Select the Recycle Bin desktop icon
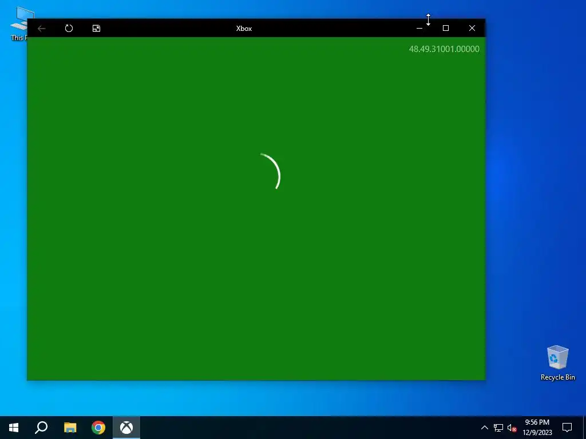 click(557, 362)
